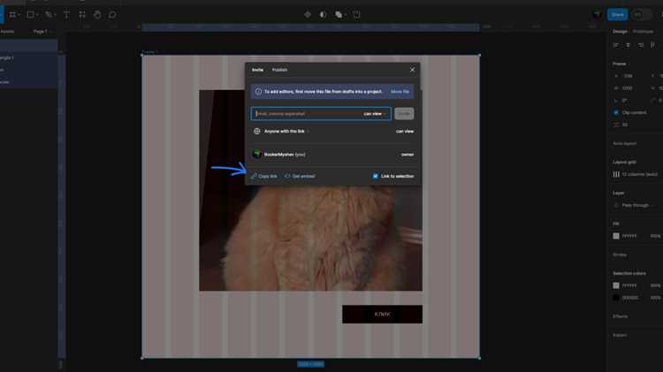Select the Frame tool in the toolbar
Viewport: 663px width, 372px height.
(x=12, y=15)
